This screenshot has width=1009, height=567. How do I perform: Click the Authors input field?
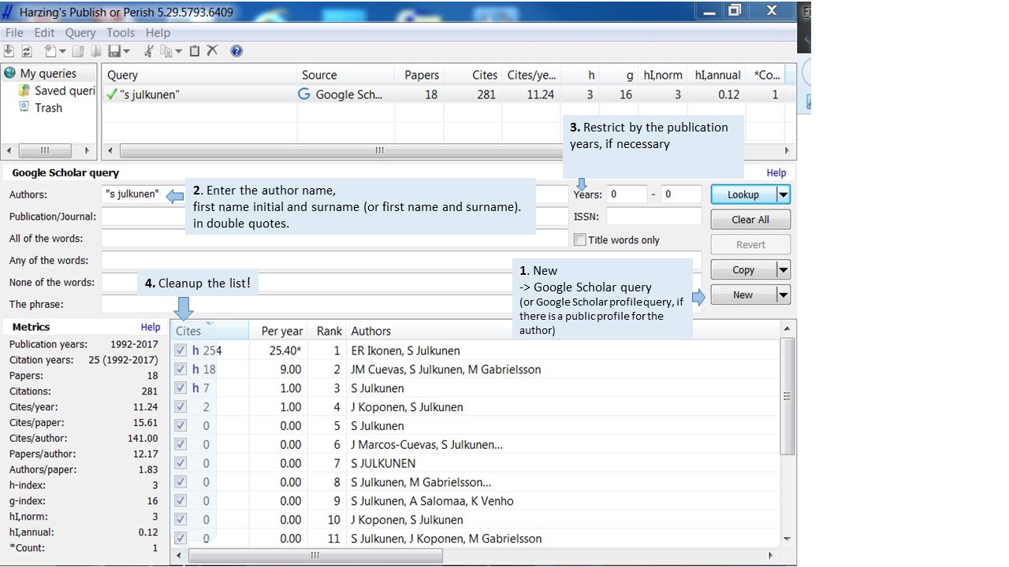(335, 195)
